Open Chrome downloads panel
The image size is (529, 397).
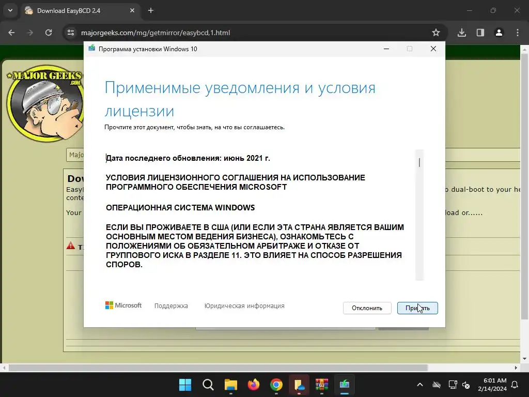click(462, 33)
